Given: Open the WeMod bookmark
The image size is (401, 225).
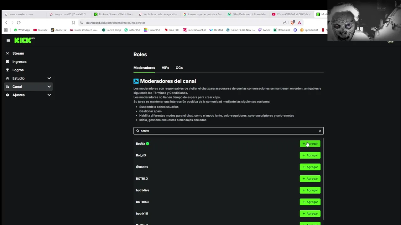Looking at the screenshot, I should [x=216, y=30].
